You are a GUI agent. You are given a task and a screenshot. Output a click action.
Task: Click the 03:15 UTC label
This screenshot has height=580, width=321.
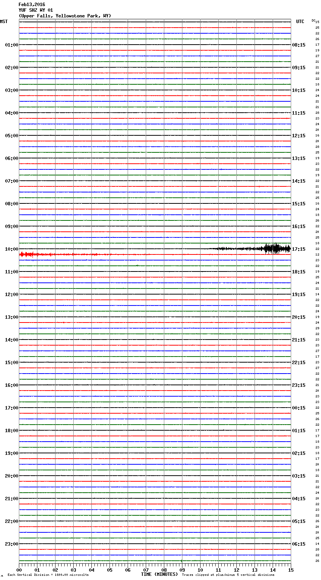point(299,476)
